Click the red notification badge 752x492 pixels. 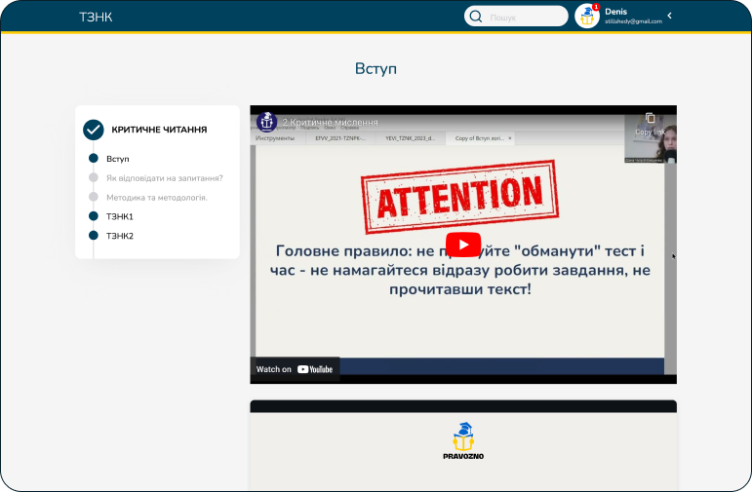596,7
